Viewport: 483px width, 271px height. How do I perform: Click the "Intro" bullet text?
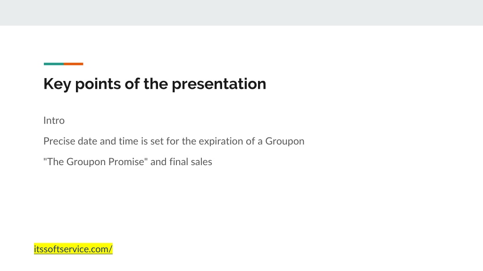point(54,120)
